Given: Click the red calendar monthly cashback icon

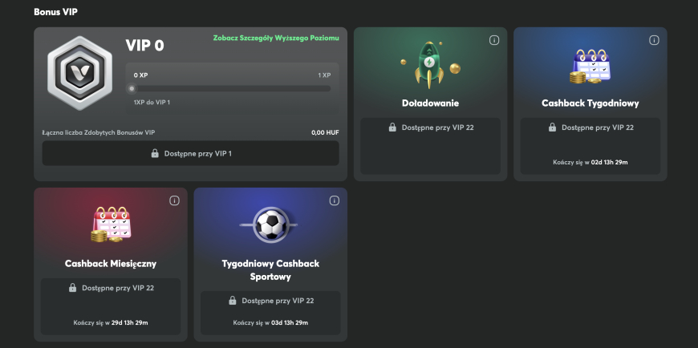Looking at the screenshot, I should point(112,224).
